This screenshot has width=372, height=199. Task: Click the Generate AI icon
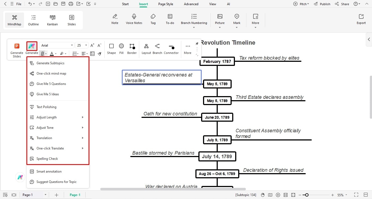click(32, 46)
